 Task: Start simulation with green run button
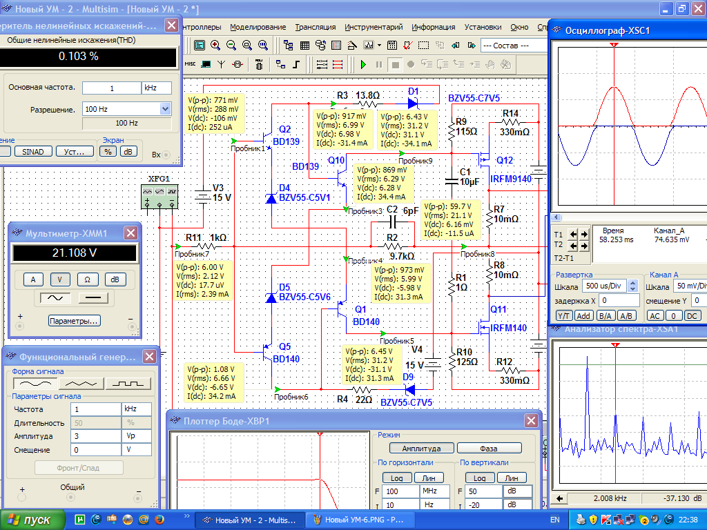tap(363, 64)
